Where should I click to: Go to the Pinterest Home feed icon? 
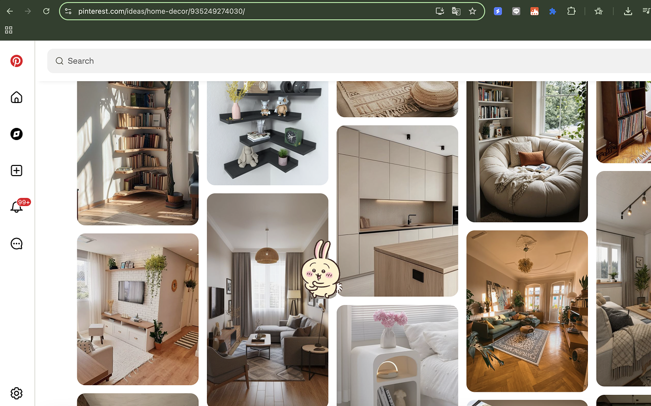click(17, 97)
